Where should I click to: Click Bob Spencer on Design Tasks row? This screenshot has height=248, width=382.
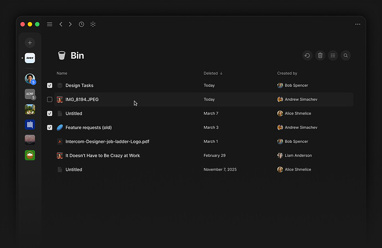pos(296,85)
